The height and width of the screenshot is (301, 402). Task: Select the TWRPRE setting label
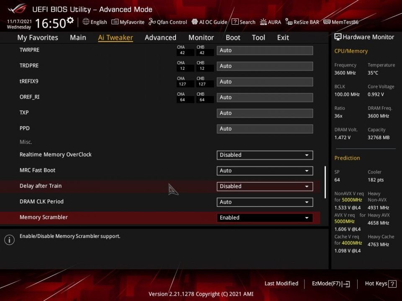29,50
